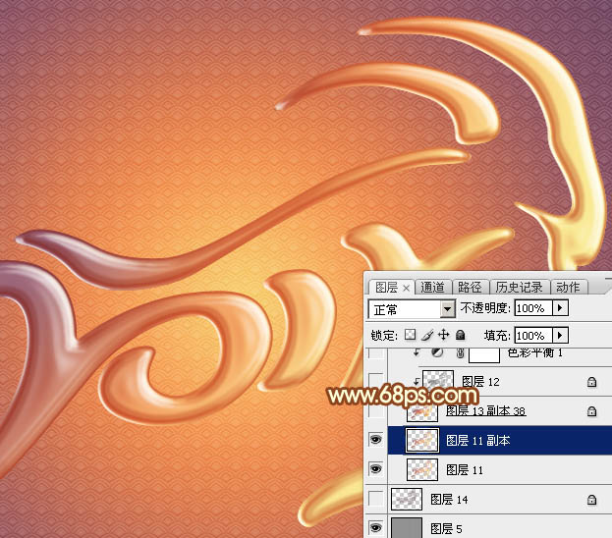
Task: Show the 图层 14 layer
Action: 375,499
